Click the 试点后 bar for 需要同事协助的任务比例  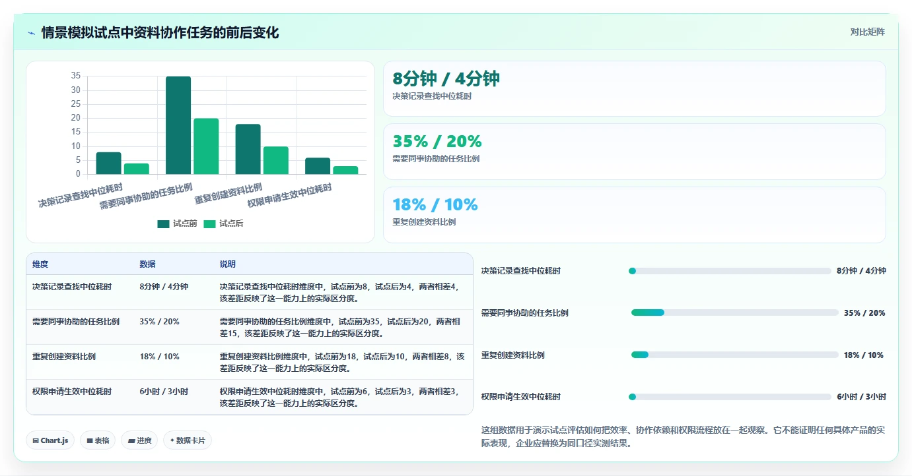(x=206, y=146)
